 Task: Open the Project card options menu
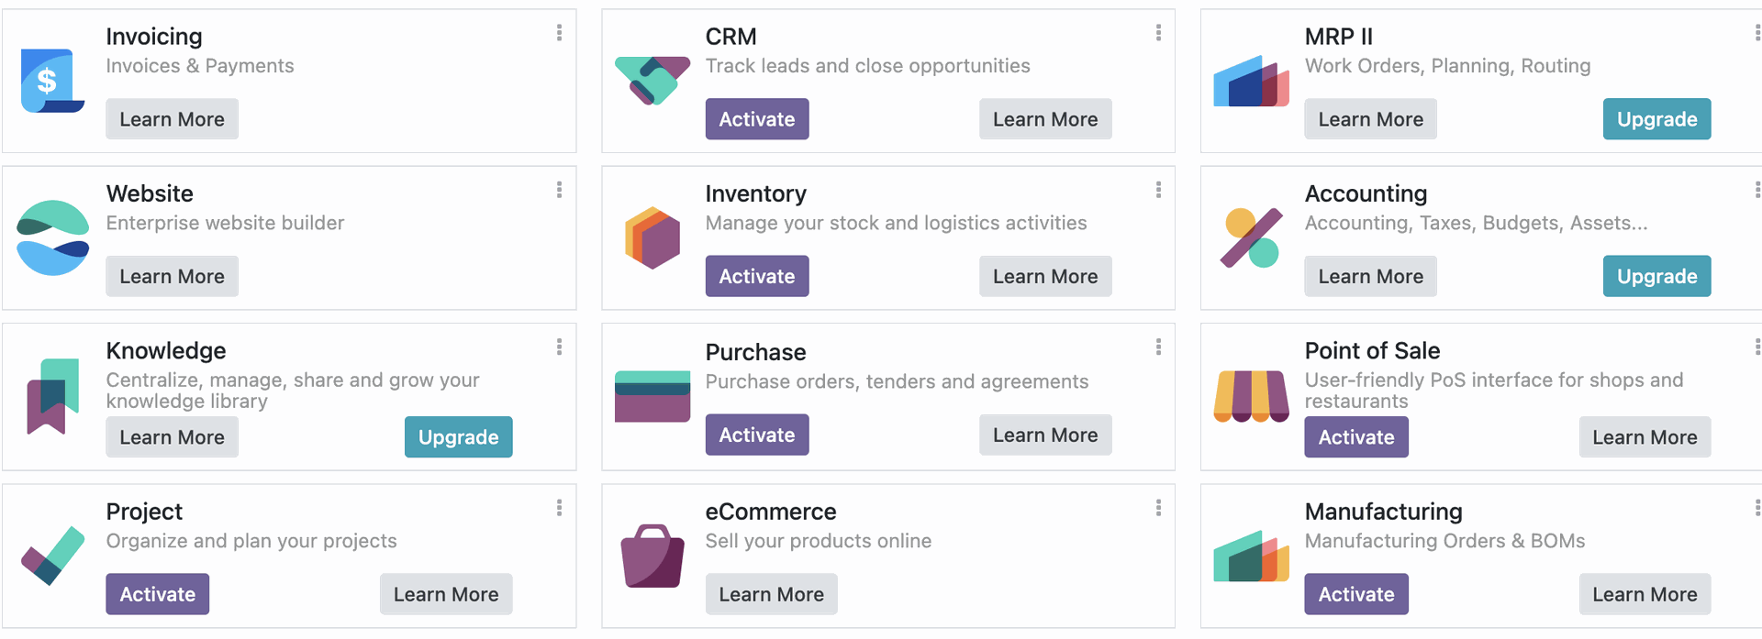click(559, 509)
